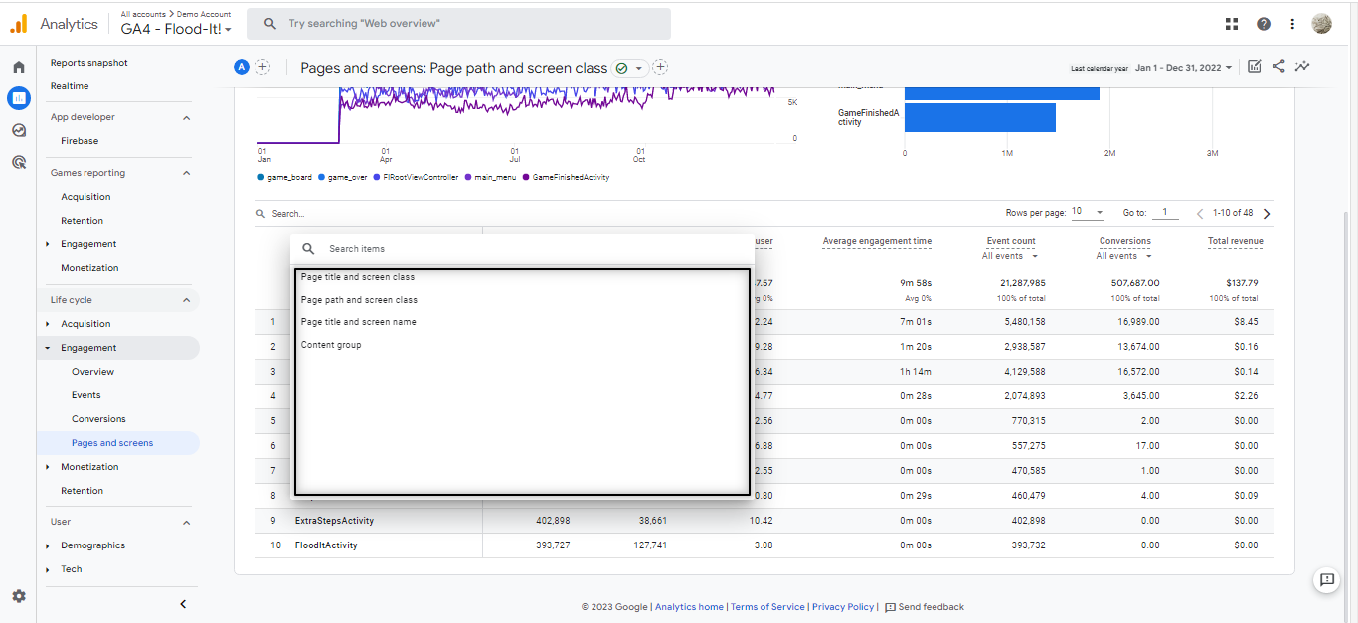Click the All Users 'A' segment chip

(x=241, y=67)
